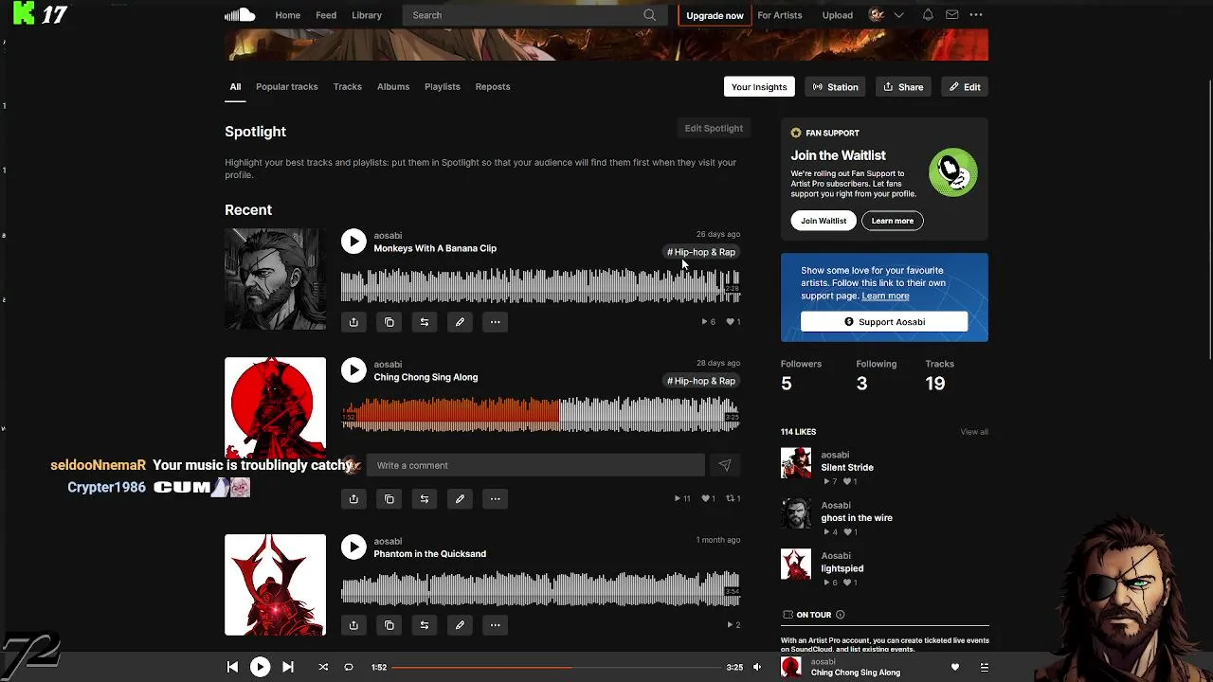
Task: Open For Artists link
Action: tap(780, 15)
